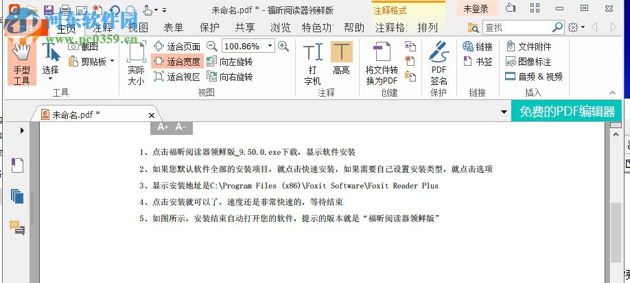Click the Clipboard (剪贴板) icon
Image resolution: width=630 pixels, height=283 pixels.
(73, 62)
